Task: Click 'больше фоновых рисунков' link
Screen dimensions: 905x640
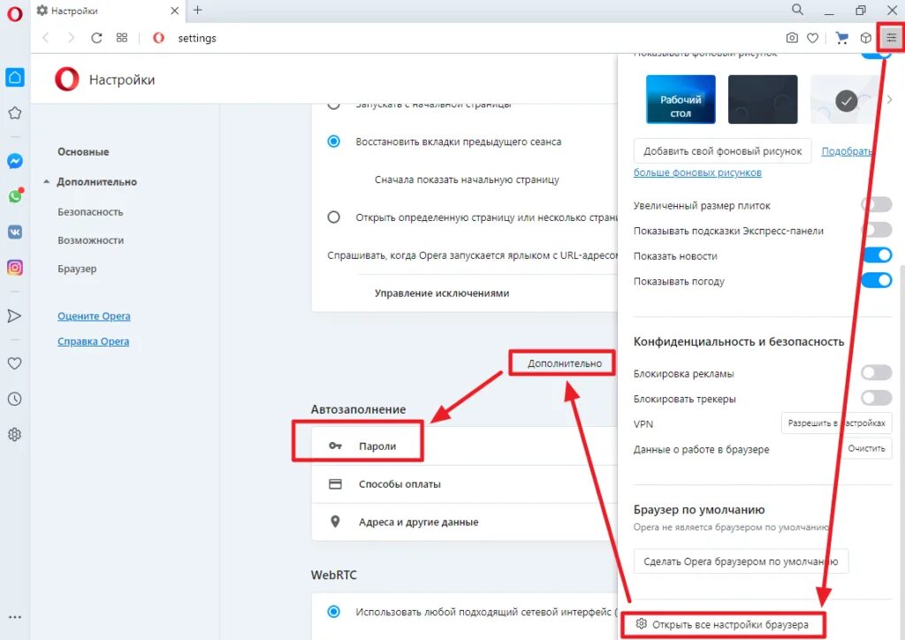Action: click(697, 172)
